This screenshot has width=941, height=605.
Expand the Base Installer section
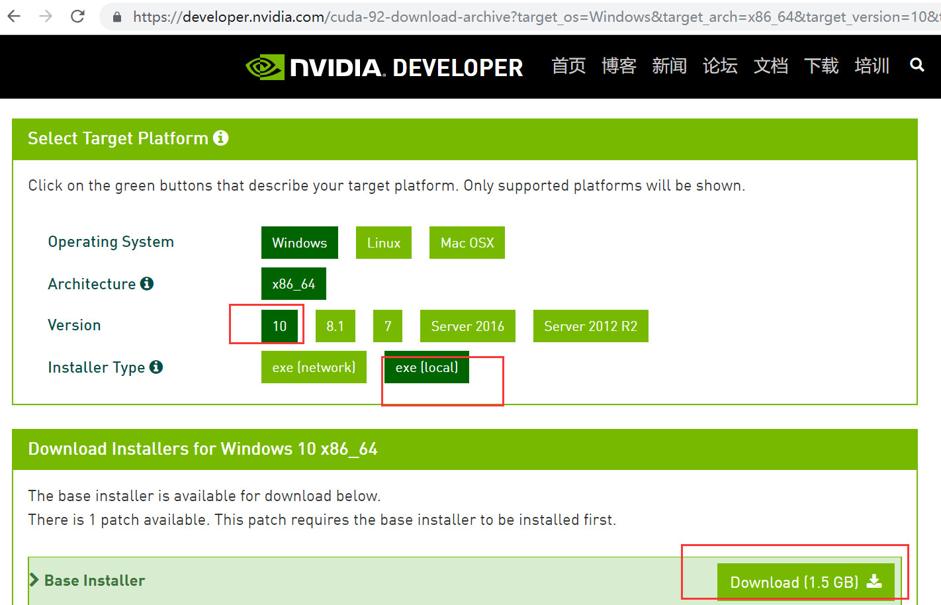pos(87,580)
